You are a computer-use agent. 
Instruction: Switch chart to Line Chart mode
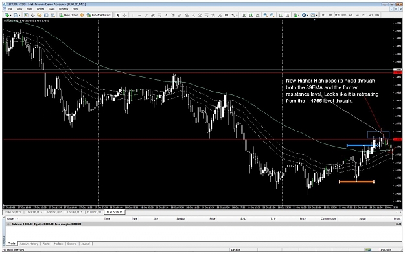pos(257,15)
